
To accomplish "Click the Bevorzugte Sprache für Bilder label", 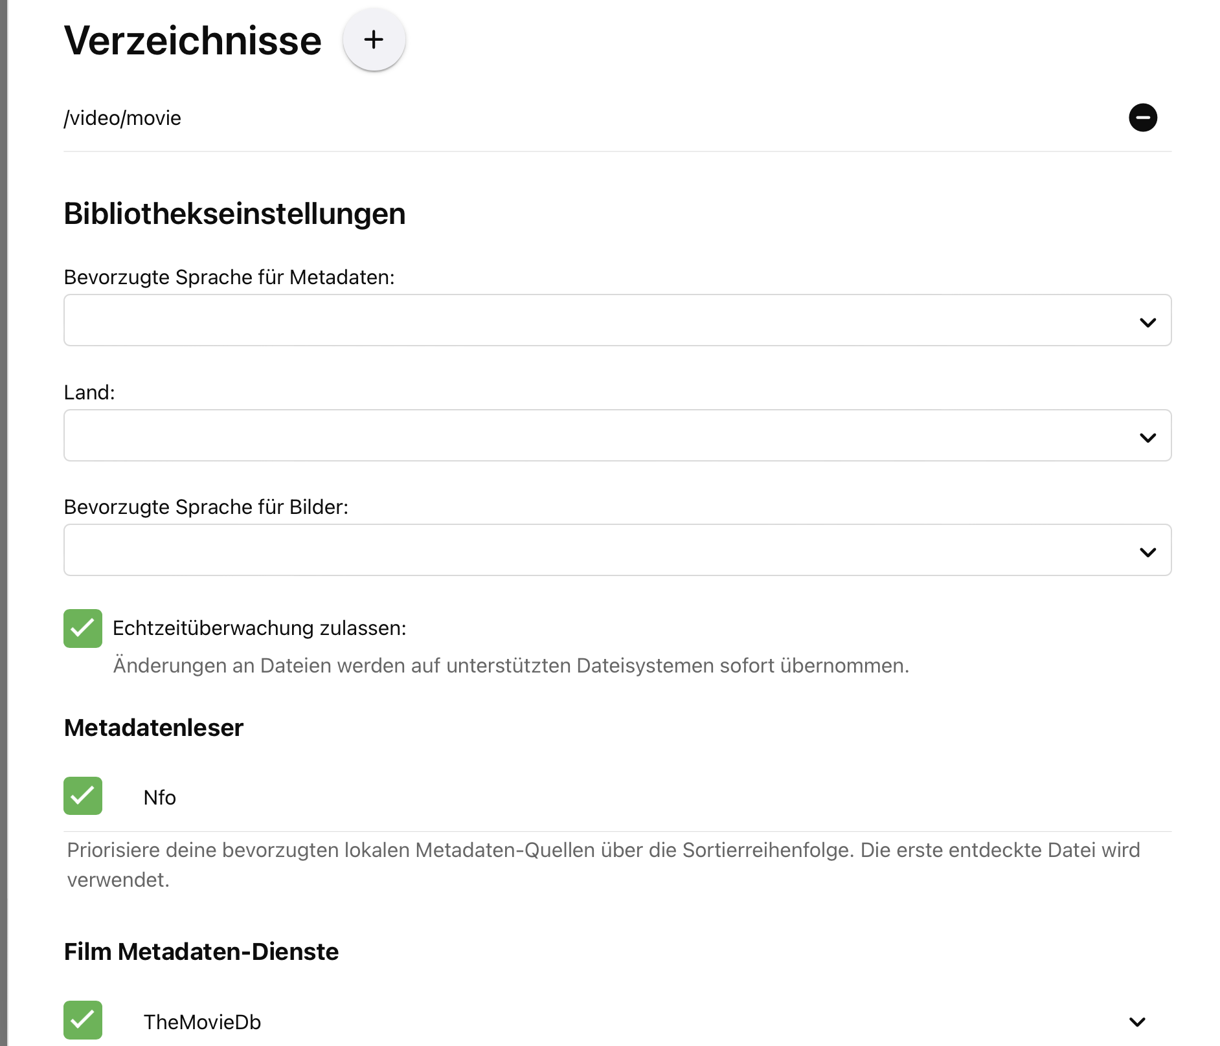I will point(206,507).
